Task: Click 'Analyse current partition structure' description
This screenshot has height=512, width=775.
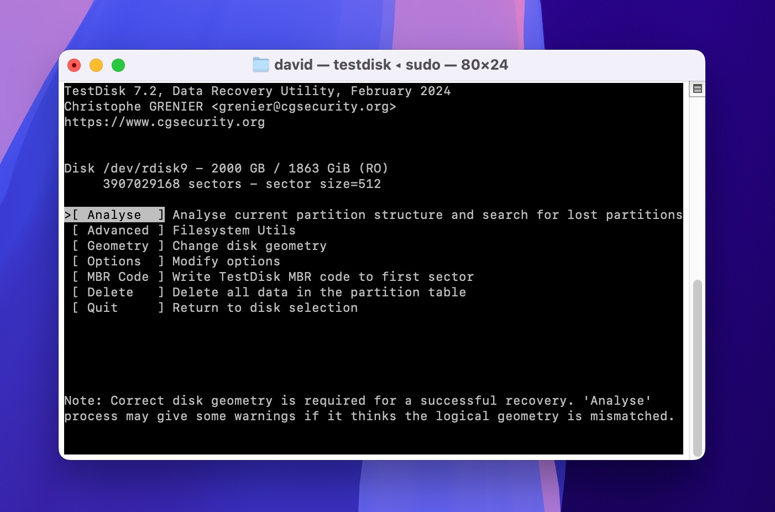Action: [x=427, y=215]
